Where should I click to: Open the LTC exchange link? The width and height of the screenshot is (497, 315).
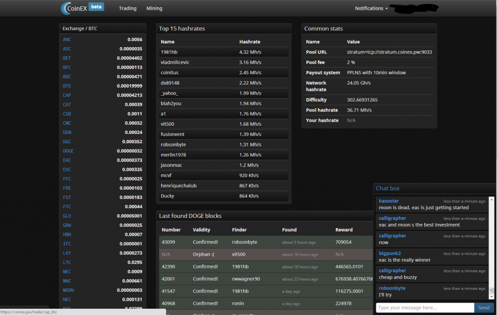click(x=67, y=263)
